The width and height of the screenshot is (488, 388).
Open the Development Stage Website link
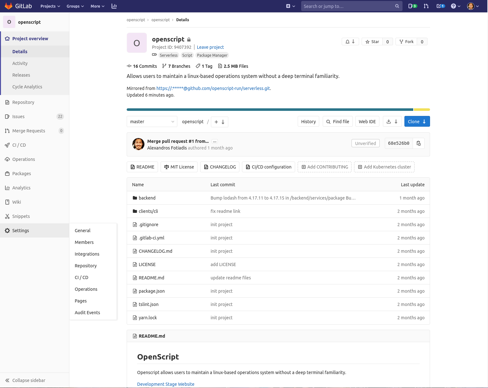(166, 384)
